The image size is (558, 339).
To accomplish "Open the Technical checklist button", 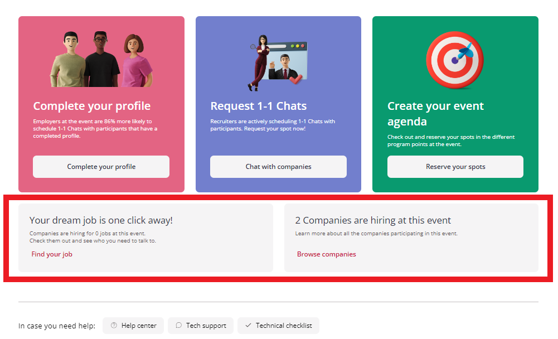I will [x=278, y=326].
